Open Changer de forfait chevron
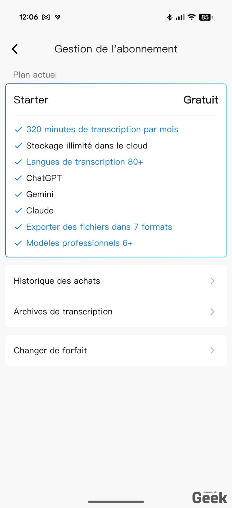 pos(212,351)
